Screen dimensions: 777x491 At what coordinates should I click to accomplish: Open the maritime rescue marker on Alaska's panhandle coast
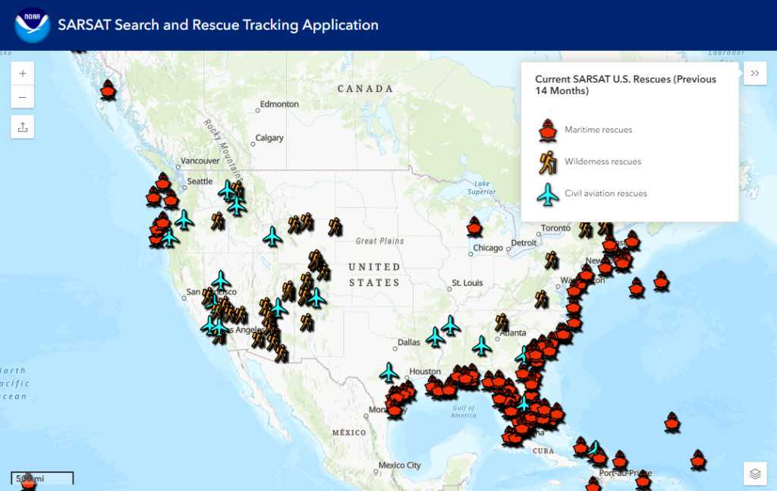coord(108,90)
